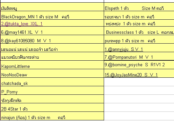Viewport: 174px width, 121px height.
Task: Open the 2.@tukta_love XXL 1 link
Action: pos(22,24)
